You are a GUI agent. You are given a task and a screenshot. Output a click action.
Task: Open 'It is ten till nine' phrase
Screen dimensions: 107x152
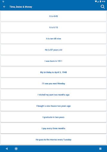pos(53,39)
